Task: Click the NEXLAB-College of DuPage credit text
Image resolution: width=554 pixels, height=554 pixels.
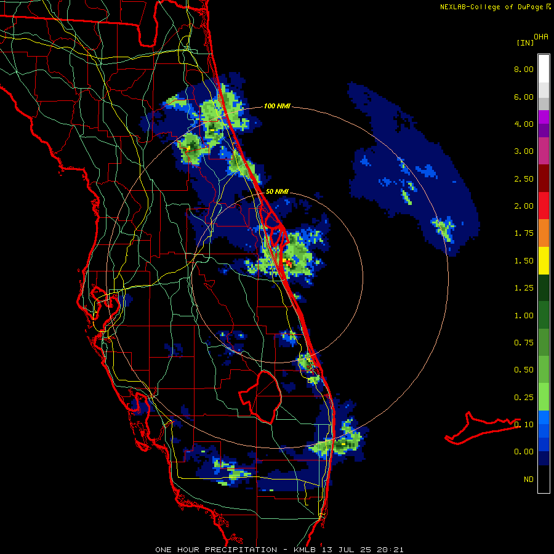Action: [x=495, y=7]
